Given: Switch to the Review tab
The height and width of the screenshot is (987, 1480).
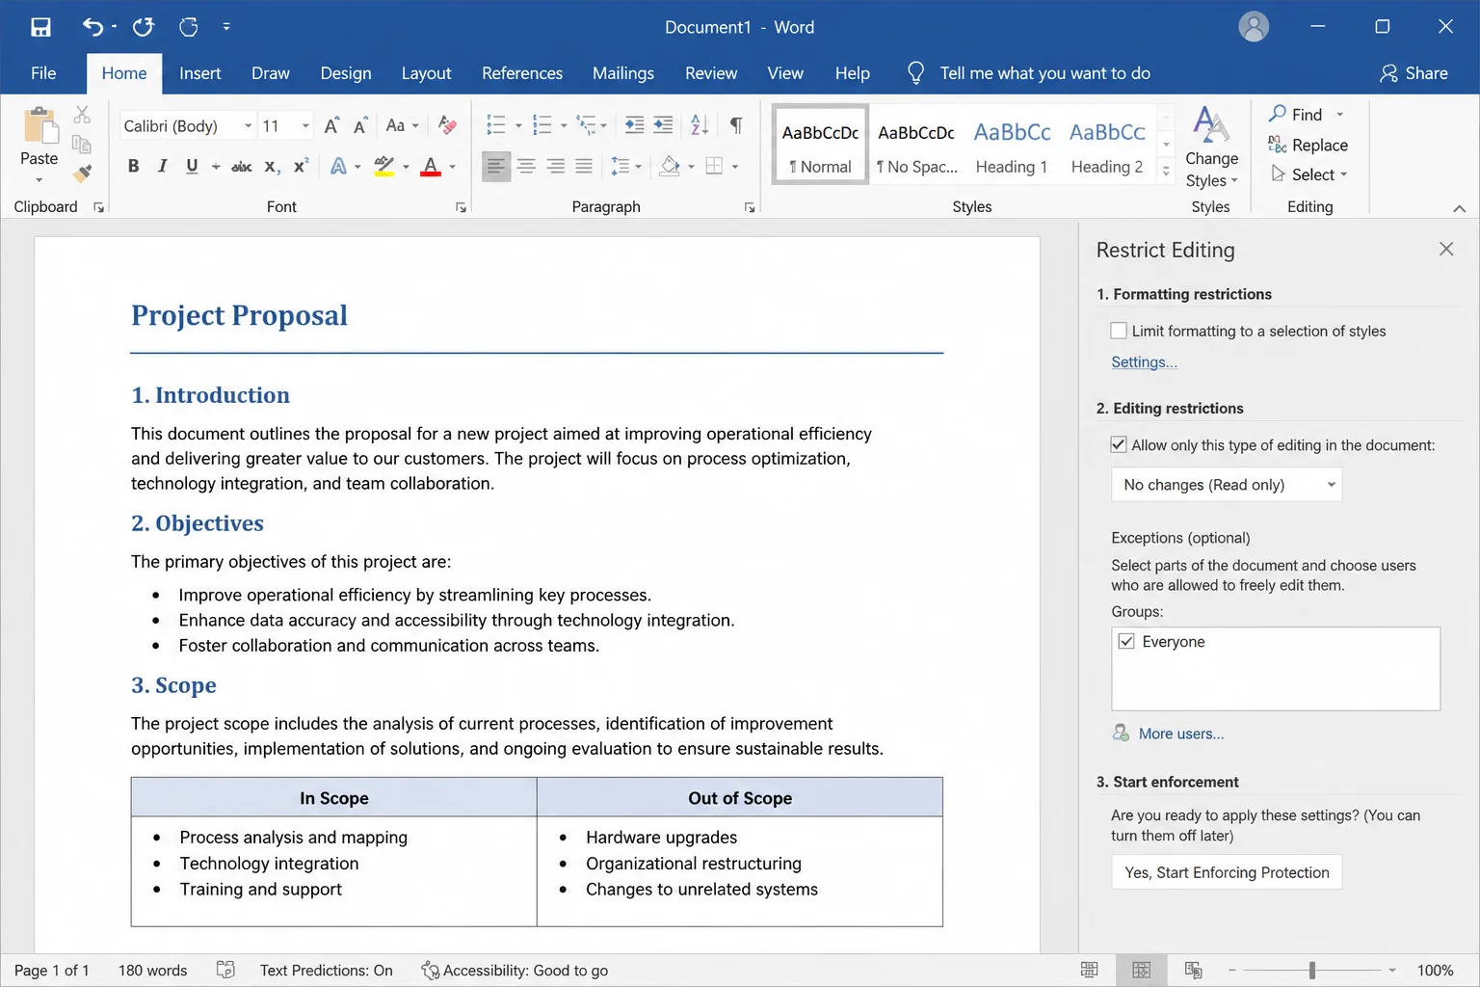Looking at the screenshot, I should (711, 73).
